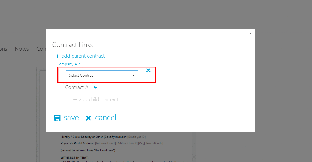
Task: Remove the contract row with blue X
Action: (148, 70)
